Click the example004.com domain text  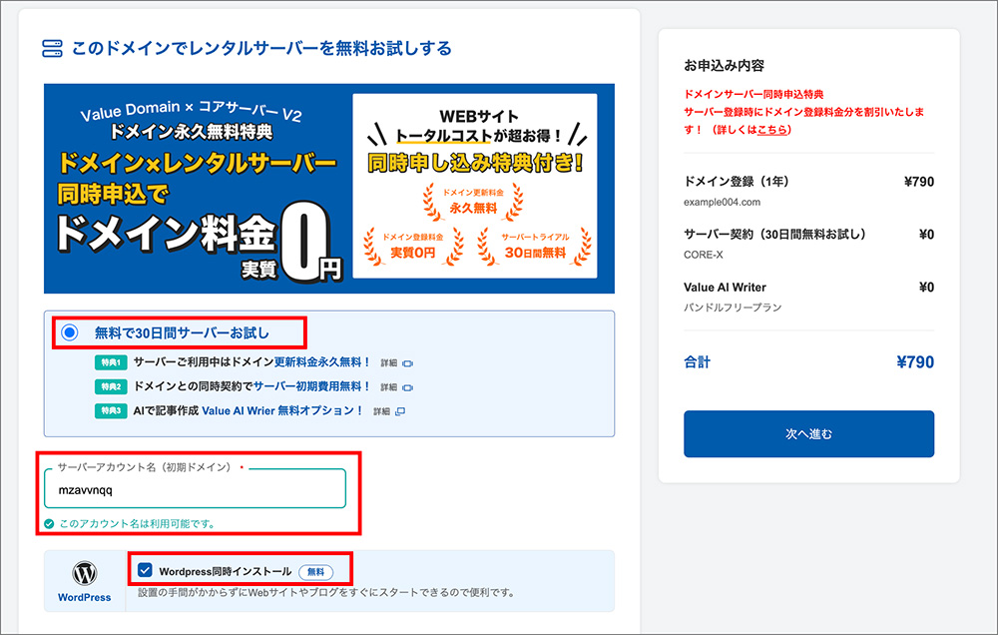[722, 202]
